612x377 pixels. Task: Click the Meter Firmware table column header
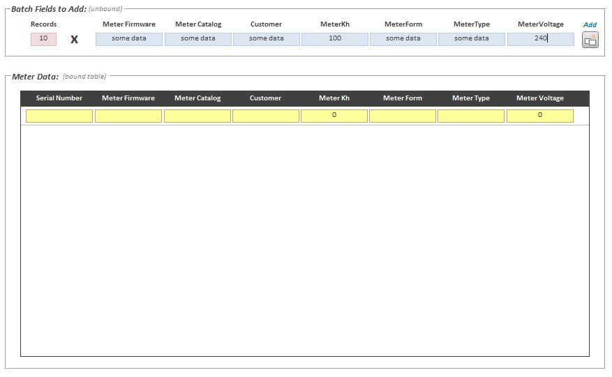(x=128, y=98)
